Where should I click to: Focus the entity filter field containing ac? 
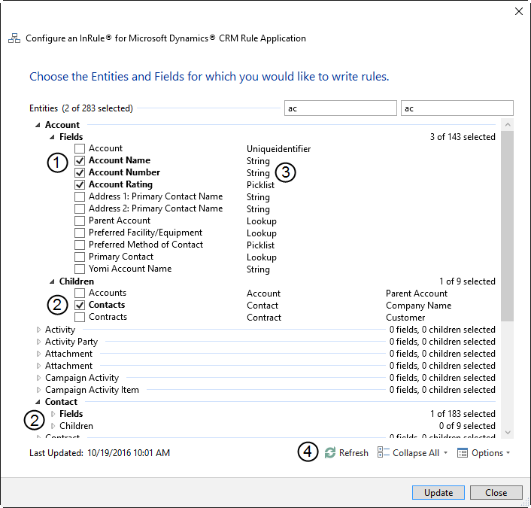341,108
